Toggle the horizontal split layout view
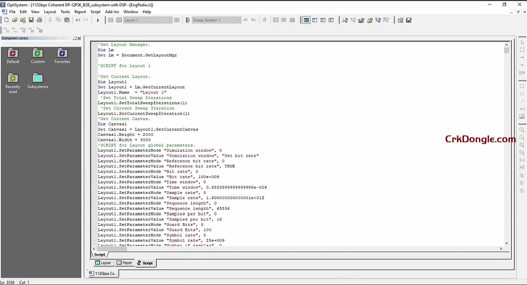Viewport: 527px width, 285px height. 323,20
